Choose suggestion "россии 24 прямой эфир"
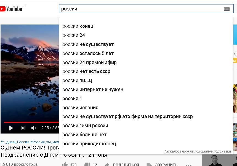The height and width of the screenshot is (166, 237). (89, 62)
